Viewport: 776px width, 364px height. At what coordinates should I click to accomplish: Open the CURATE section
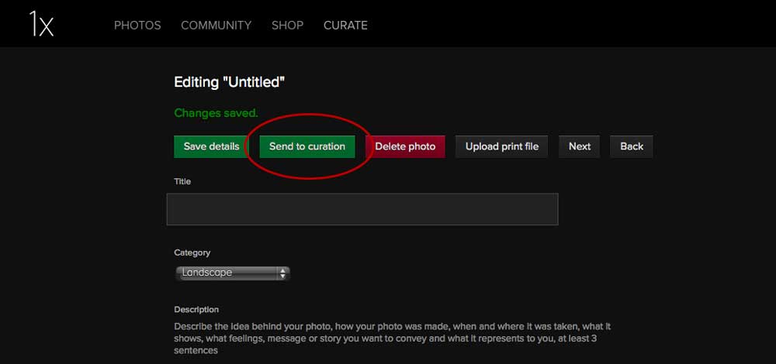(345, 25)
